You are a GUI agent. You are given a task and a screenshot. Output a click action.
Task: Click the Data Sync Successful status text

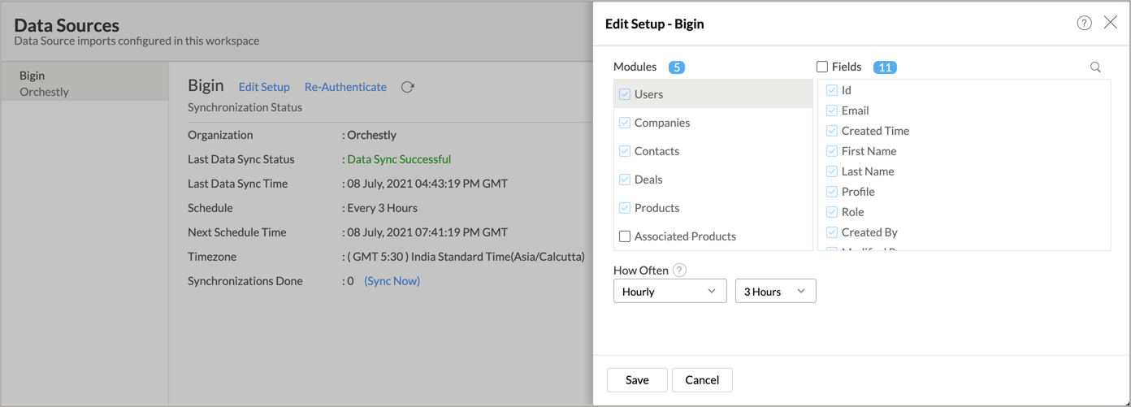pyautogui.click(x=399, y=159)
